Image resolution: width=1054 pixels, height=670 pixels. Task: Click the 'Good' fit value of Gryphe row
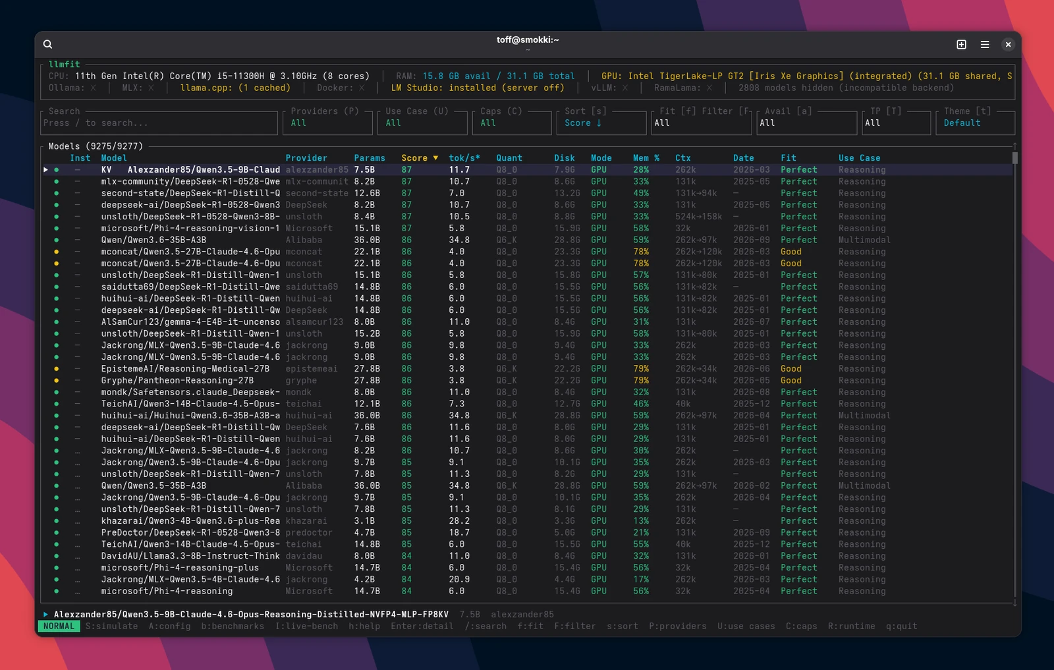coord(791,381)
